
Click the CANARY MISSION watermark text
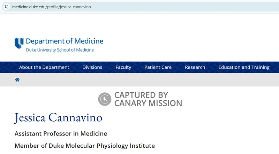148,103
